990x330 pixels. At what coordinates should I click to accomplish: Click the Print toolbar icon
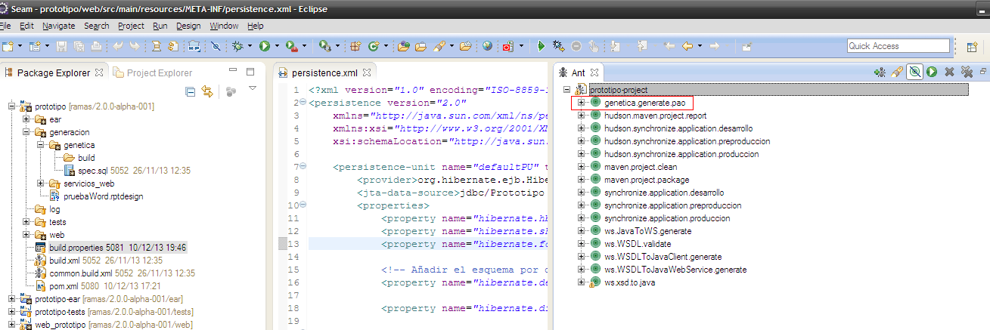coord(96,46)
